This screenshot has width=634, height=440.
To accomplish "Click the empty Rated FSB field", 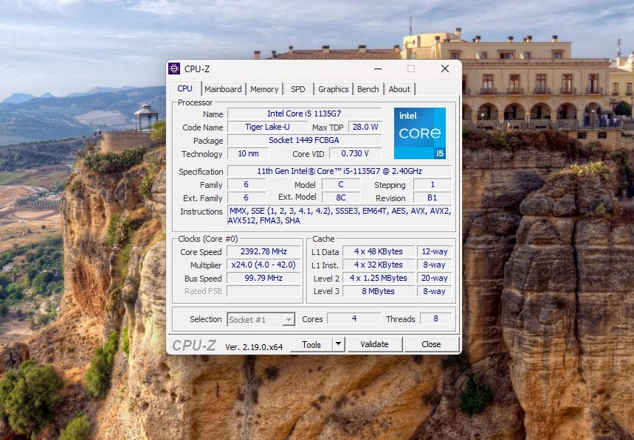I will [263, 291].
